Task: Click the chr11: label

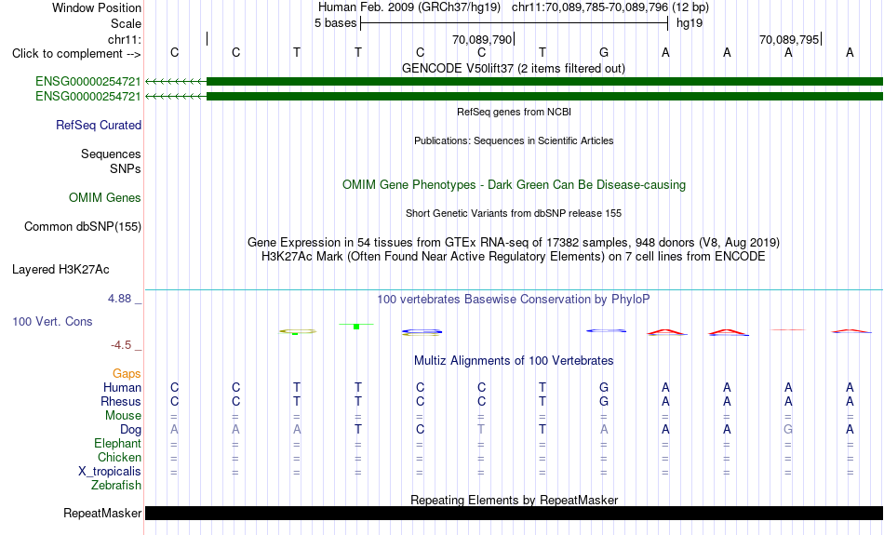Action: [124, 39]
